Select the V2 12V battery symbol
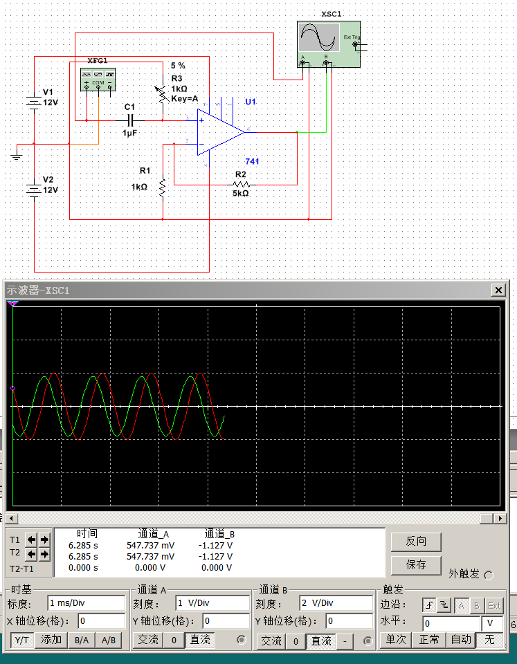The width and height of the screenshot is (517, 664). click(34, 190)
